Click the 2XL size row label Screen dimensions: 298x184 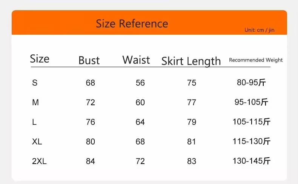tap(40, 161)
